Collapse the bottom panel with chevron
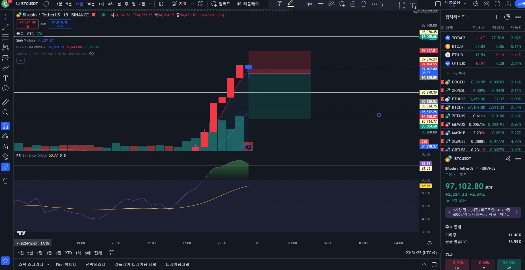Image resolution: width=525 pixels, height=270 pixels. (x=424, y=265)
